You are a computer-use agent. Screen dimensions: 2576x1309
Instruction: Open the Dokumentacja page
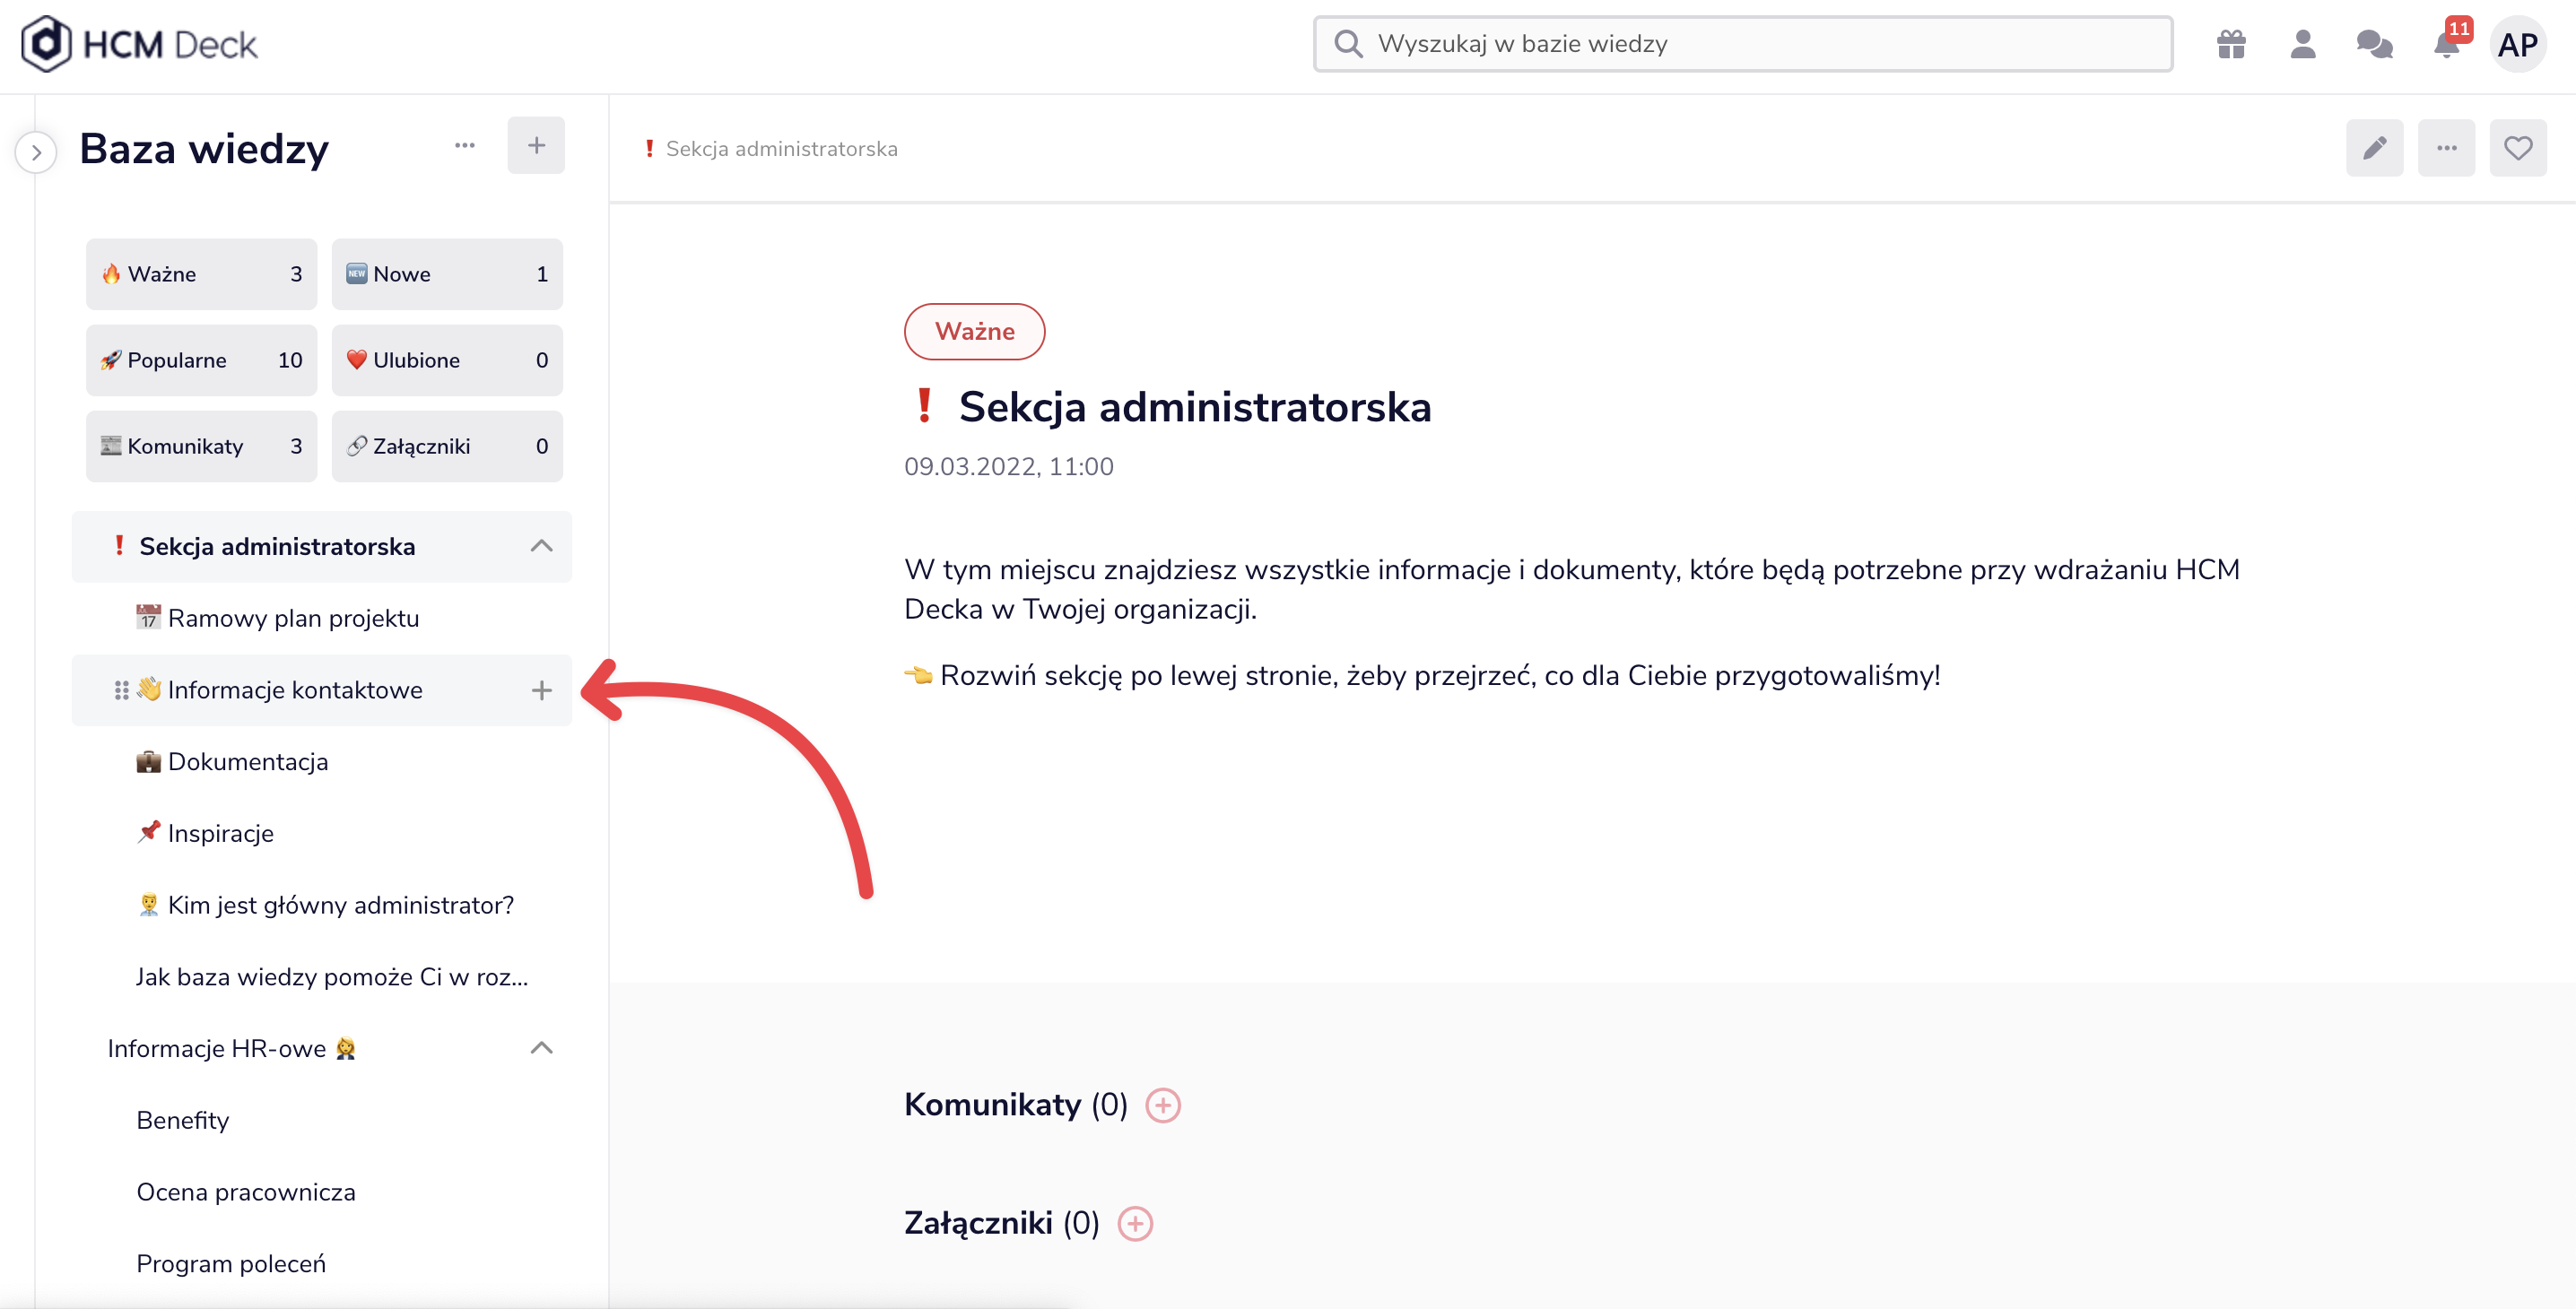coord(247,761)
